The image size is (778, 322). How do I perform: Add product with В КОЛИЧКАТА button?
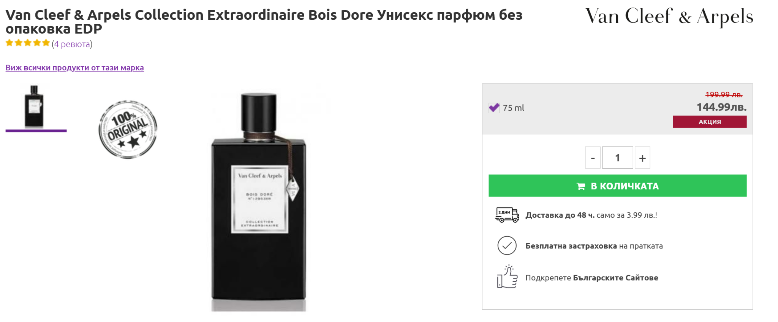point(617,186)
